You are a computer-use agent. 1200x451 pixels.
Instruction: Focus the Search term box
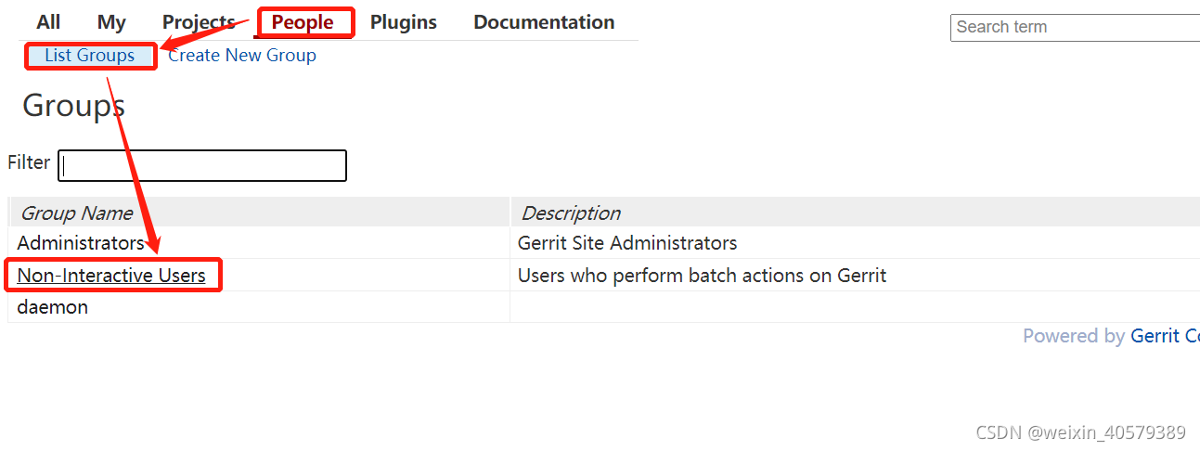(x=1076, y=27)
